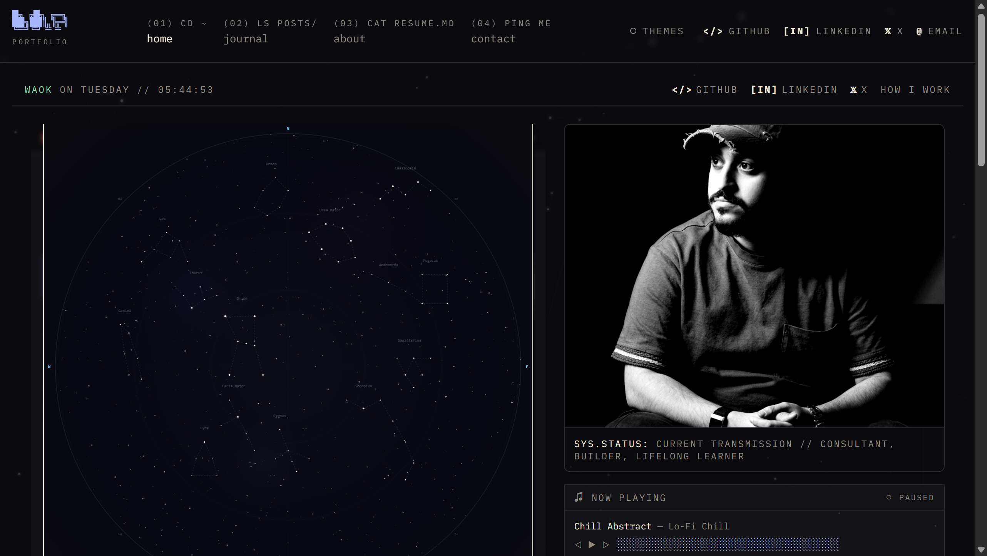The height and width of the screenshot is (556, 987).
Task: Skip to the previous track
Action: point(578,545)
